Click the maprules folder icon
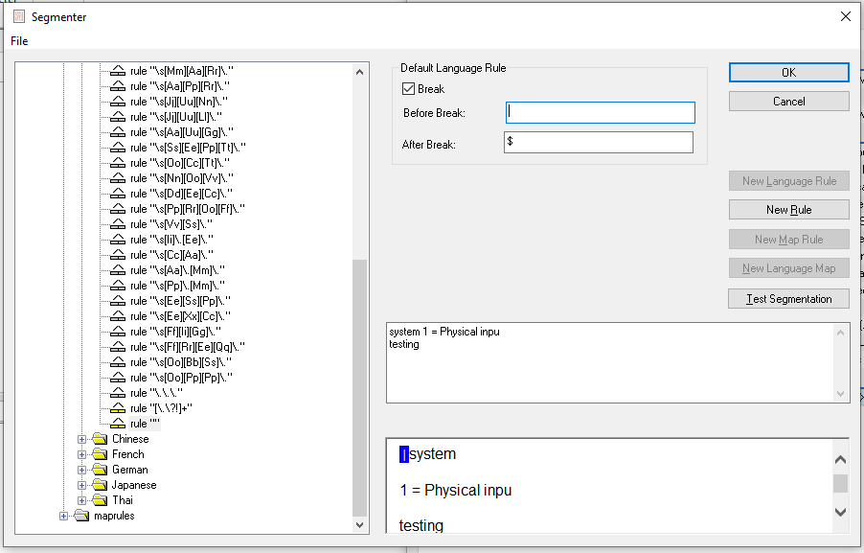 81,516
